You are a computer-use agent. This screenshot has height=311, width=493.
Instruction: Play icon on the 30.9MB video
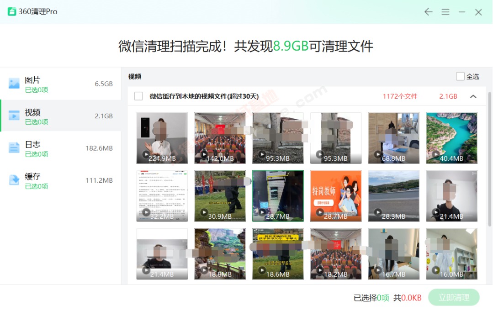coord(204,212)
